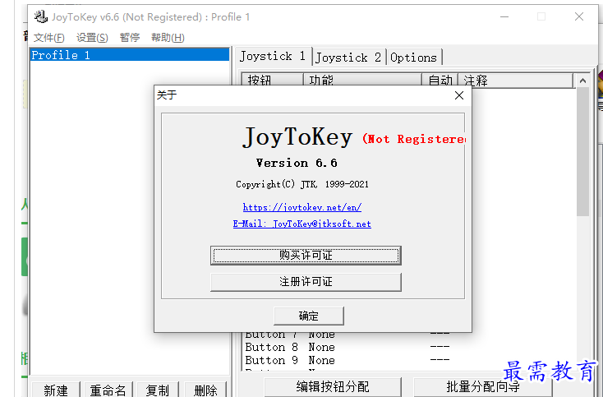Switch to the Joystick 2 tab

[348, 58]
